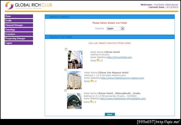The height and width of the screenshot is (125, 181).
Task: Open the Evouchers menu entry
Action: pos(19,34)
